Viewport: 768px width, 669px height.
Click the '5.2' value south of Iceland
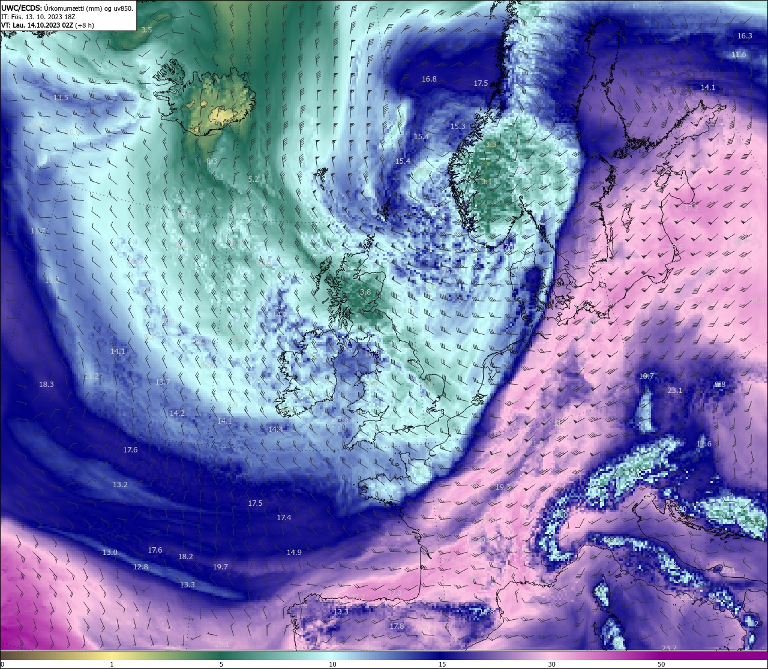[x=253, y=179]
